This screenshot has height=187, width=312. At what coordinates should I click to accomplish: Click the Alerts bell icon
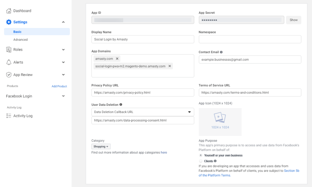pos(9,62)
